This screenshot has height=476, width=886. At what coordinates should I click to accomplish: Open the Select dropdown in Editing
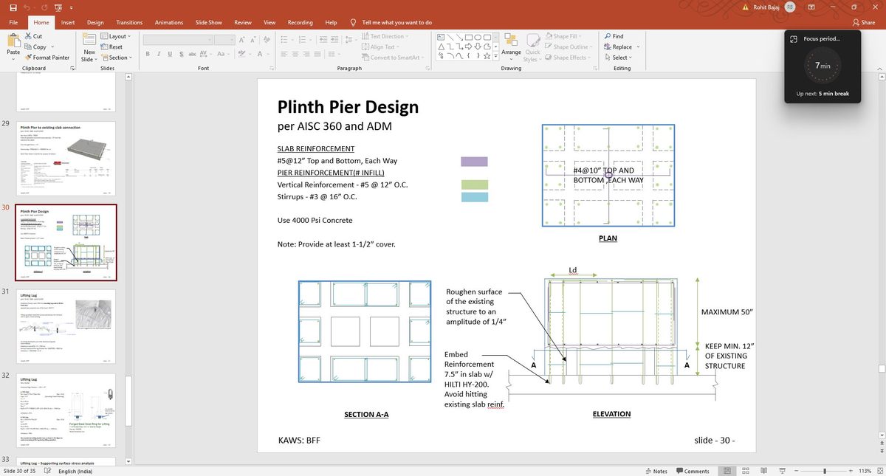point(619,58)
